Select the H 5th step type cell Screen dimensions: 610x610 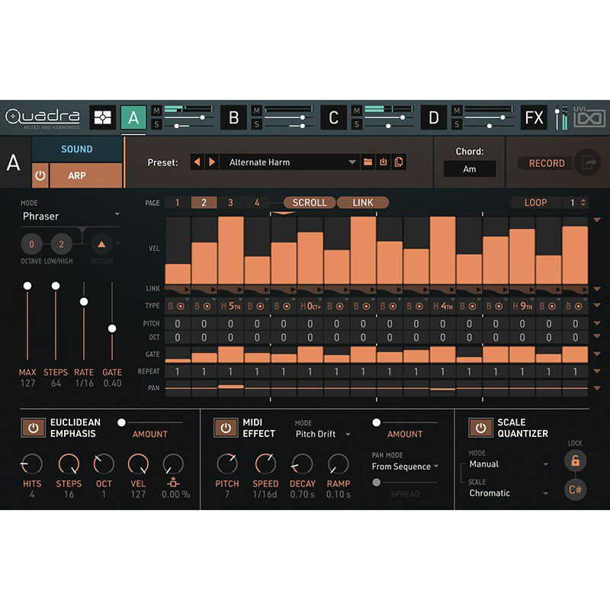(231, 307)
